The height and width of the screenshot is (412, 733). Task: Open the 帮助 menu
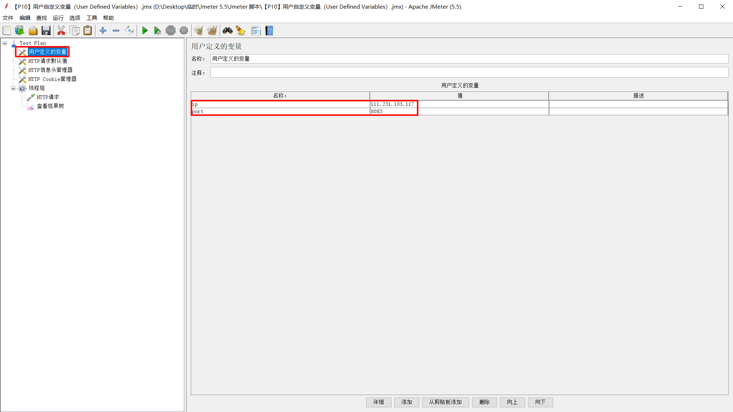tap(108, 18)
